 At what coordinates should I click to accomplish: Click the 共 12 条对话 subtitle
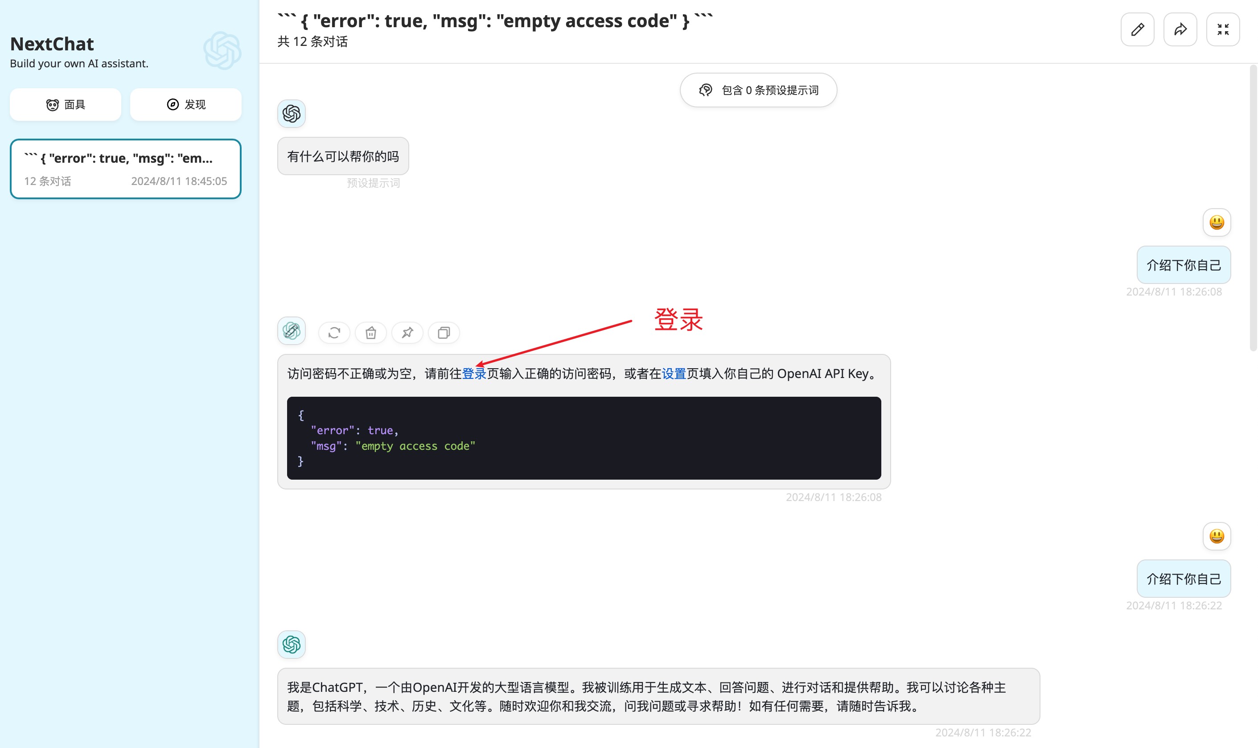tap(312, 41)
